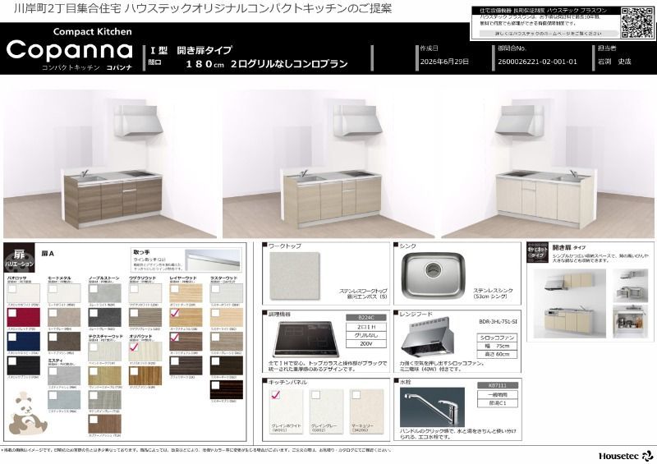
Task: Click the 扉バリエーション badge icon
Action: (x=19, y=257)
